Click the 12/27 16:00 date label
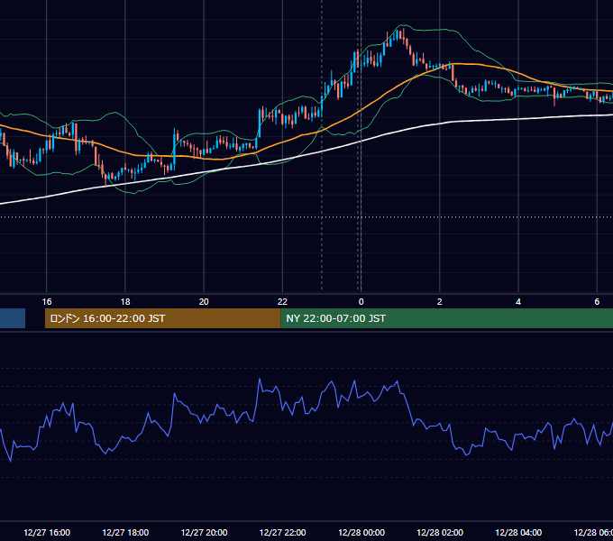The height and width of the screenshot is (541, 613). [x=47, y=532]
